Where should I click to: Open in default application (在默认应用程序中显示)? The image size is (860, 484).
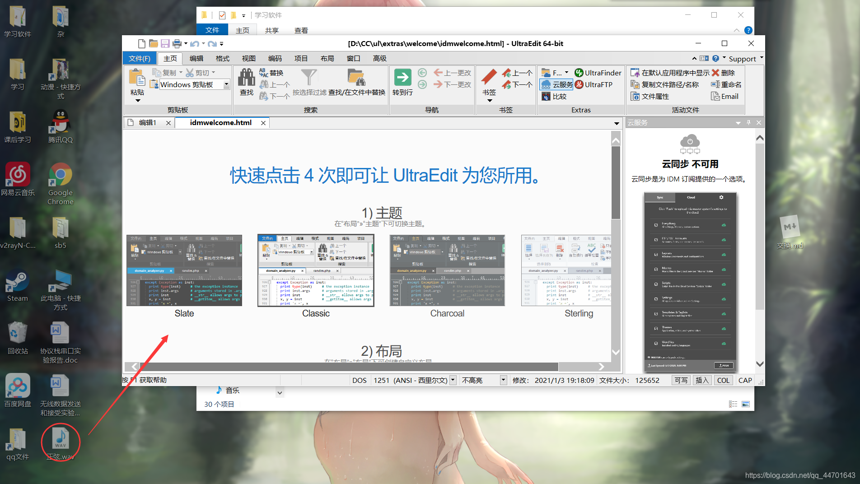(670, 73)
